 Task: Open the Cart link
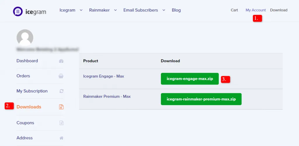pyautogui.click(x=234, y=10)
